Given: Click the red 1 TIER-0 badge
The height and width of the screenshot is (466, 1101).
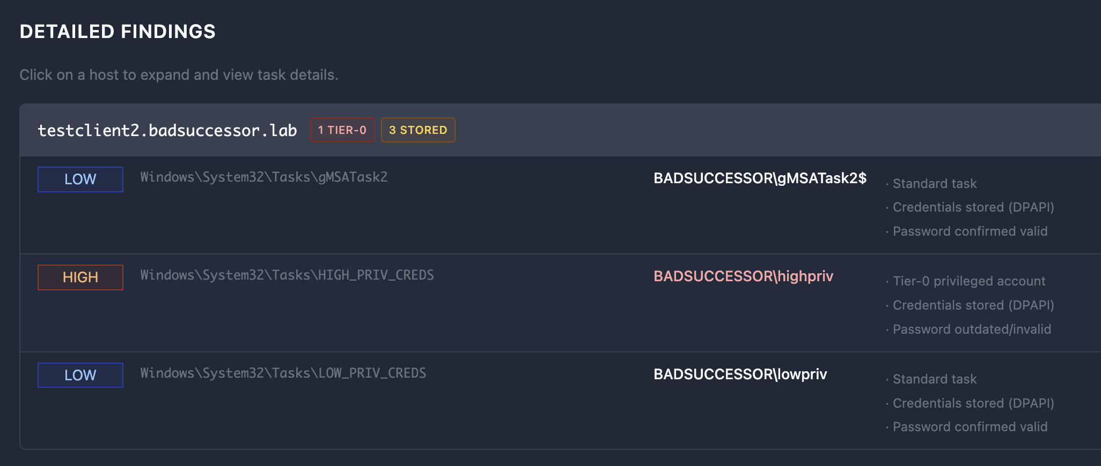Looking at the screenshot, I should 342,130.
